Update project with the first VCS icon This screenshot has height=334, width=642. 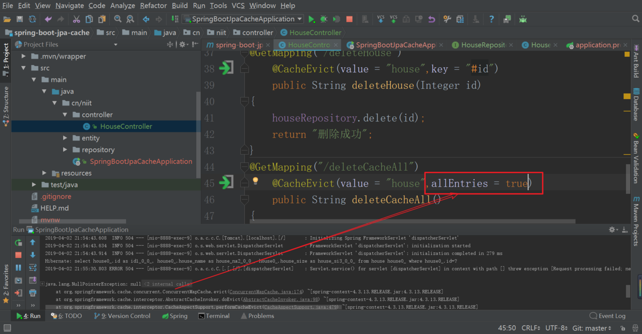[x=381, y=19]
